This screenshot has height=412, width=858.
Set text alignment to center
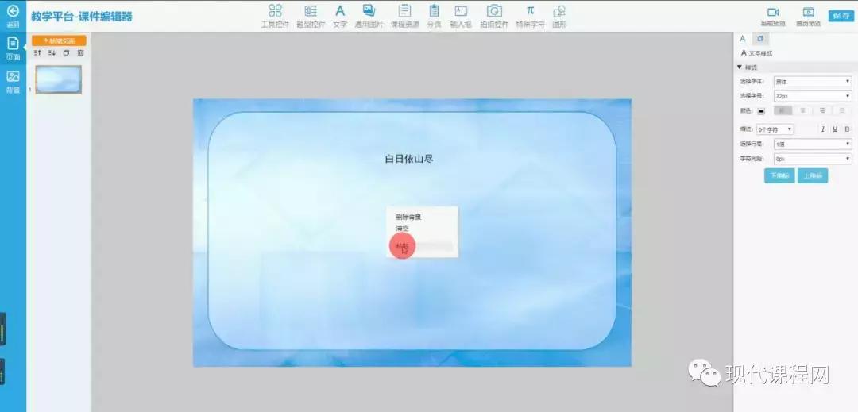802,110
